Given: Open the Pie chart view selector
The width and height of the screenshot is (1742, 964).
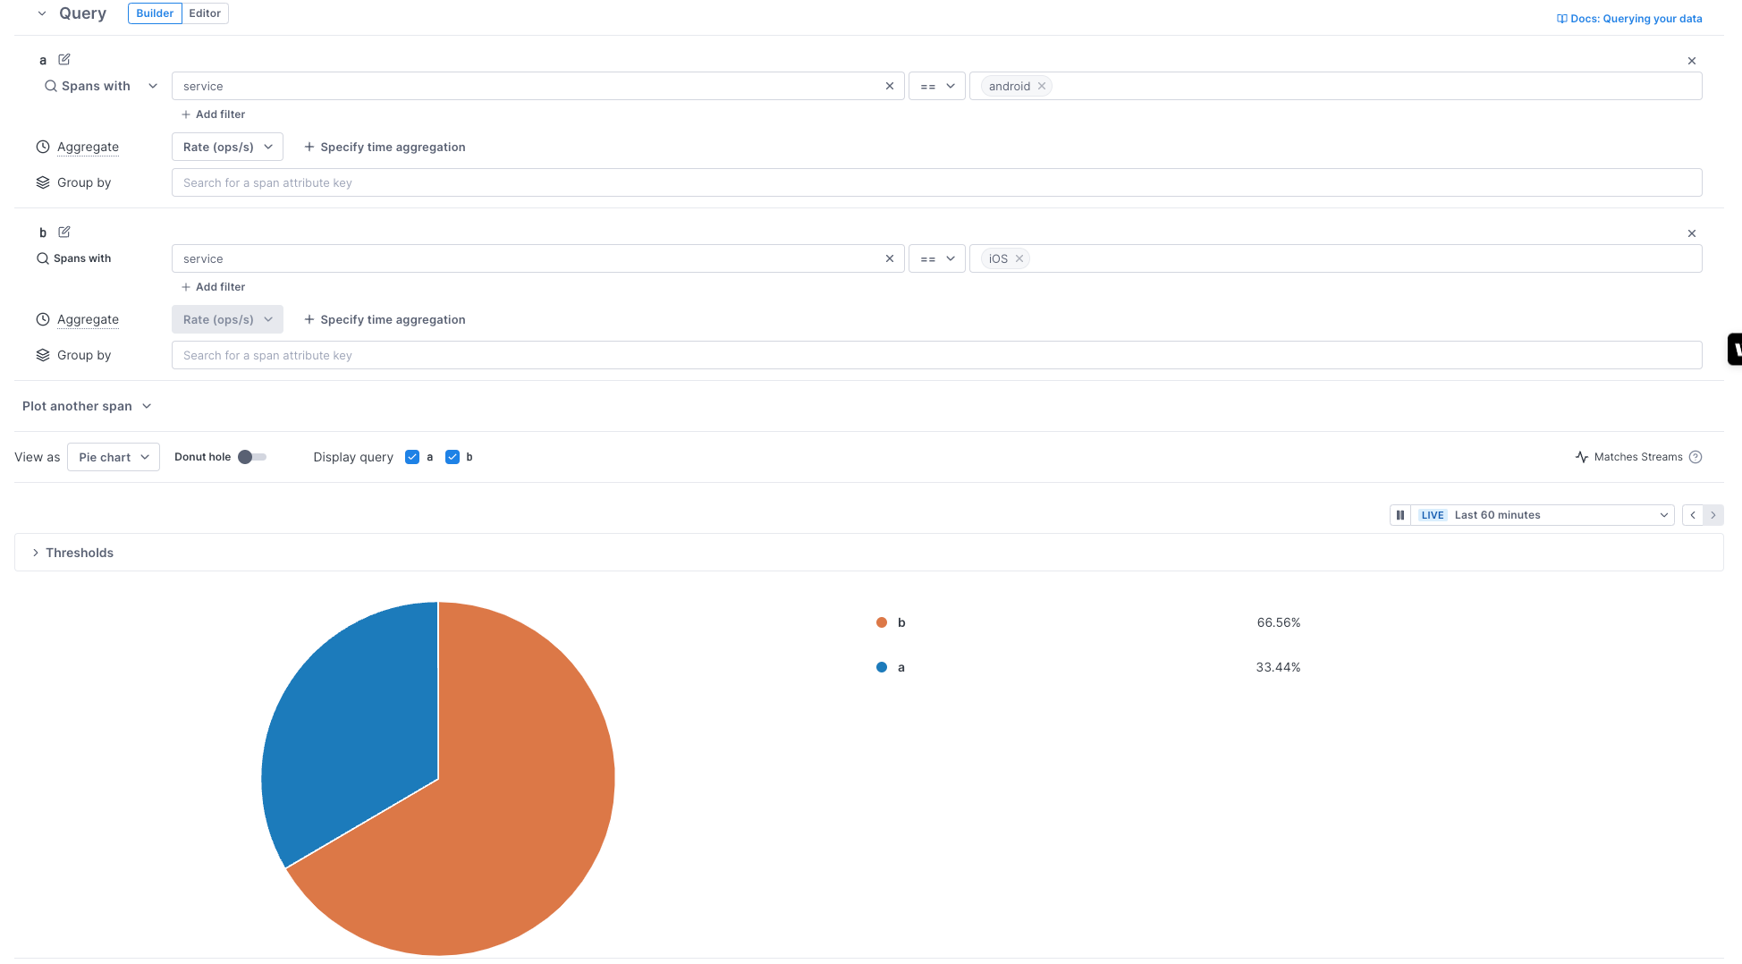Looking at the screenshot, I should (x=114, y=457).
